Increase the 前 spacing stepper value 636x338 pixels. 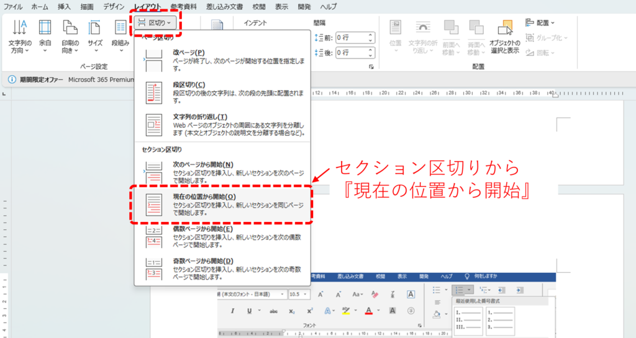click(x=370, y=34)
